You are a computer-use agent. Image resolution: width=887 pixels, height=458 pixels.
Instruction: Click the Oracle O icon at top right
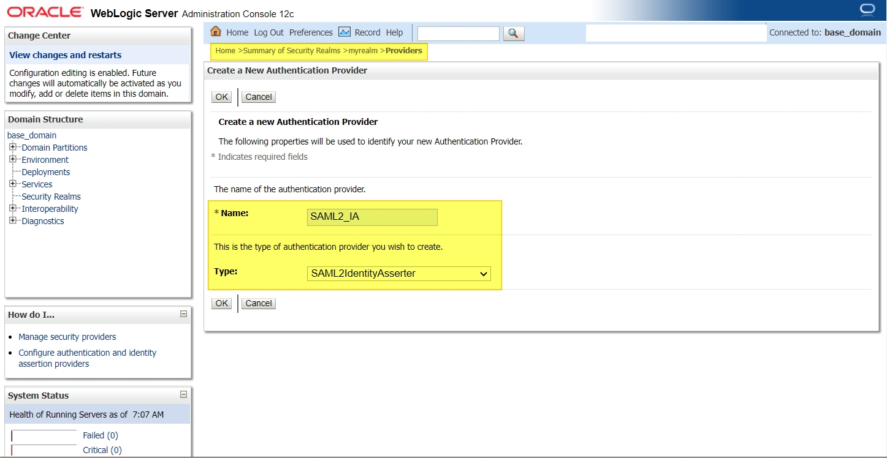coord(867,10)
